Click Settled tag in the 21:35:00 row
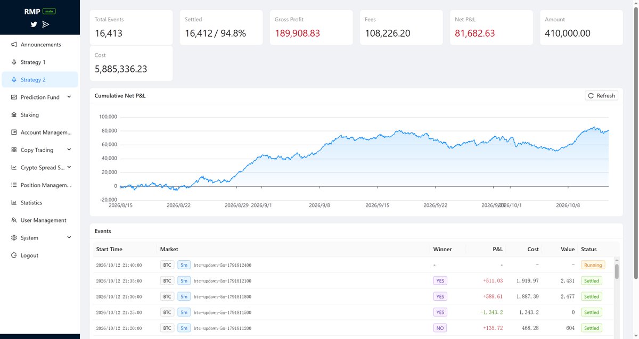The height and width of the screenshot is (339, 639). pyautogui.click(x=591, y=281)
